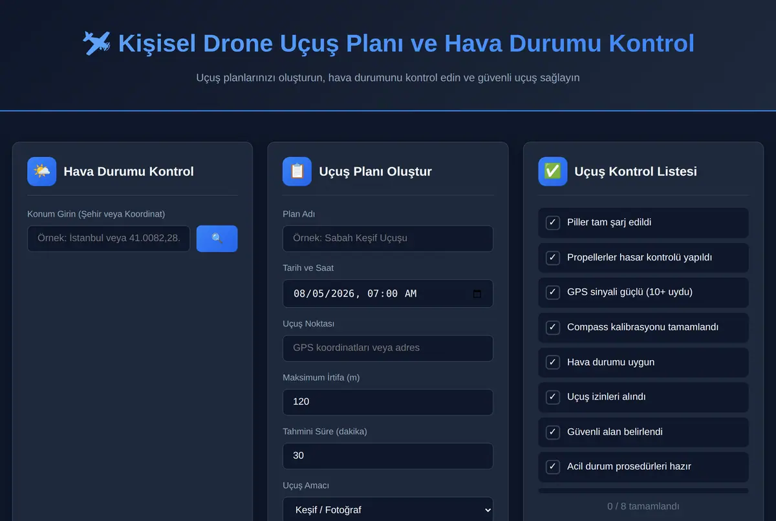Screen dimensions: 776x521
Task: Click the Maksimum İrtifa field showing 120
Action: click(388, 402)
